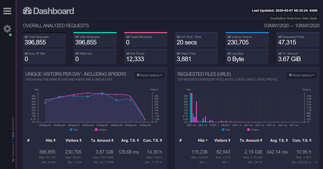Viewport: 323px width, 169px height.
Task: Open the settings gear in the sidebar
Action: 7,29
